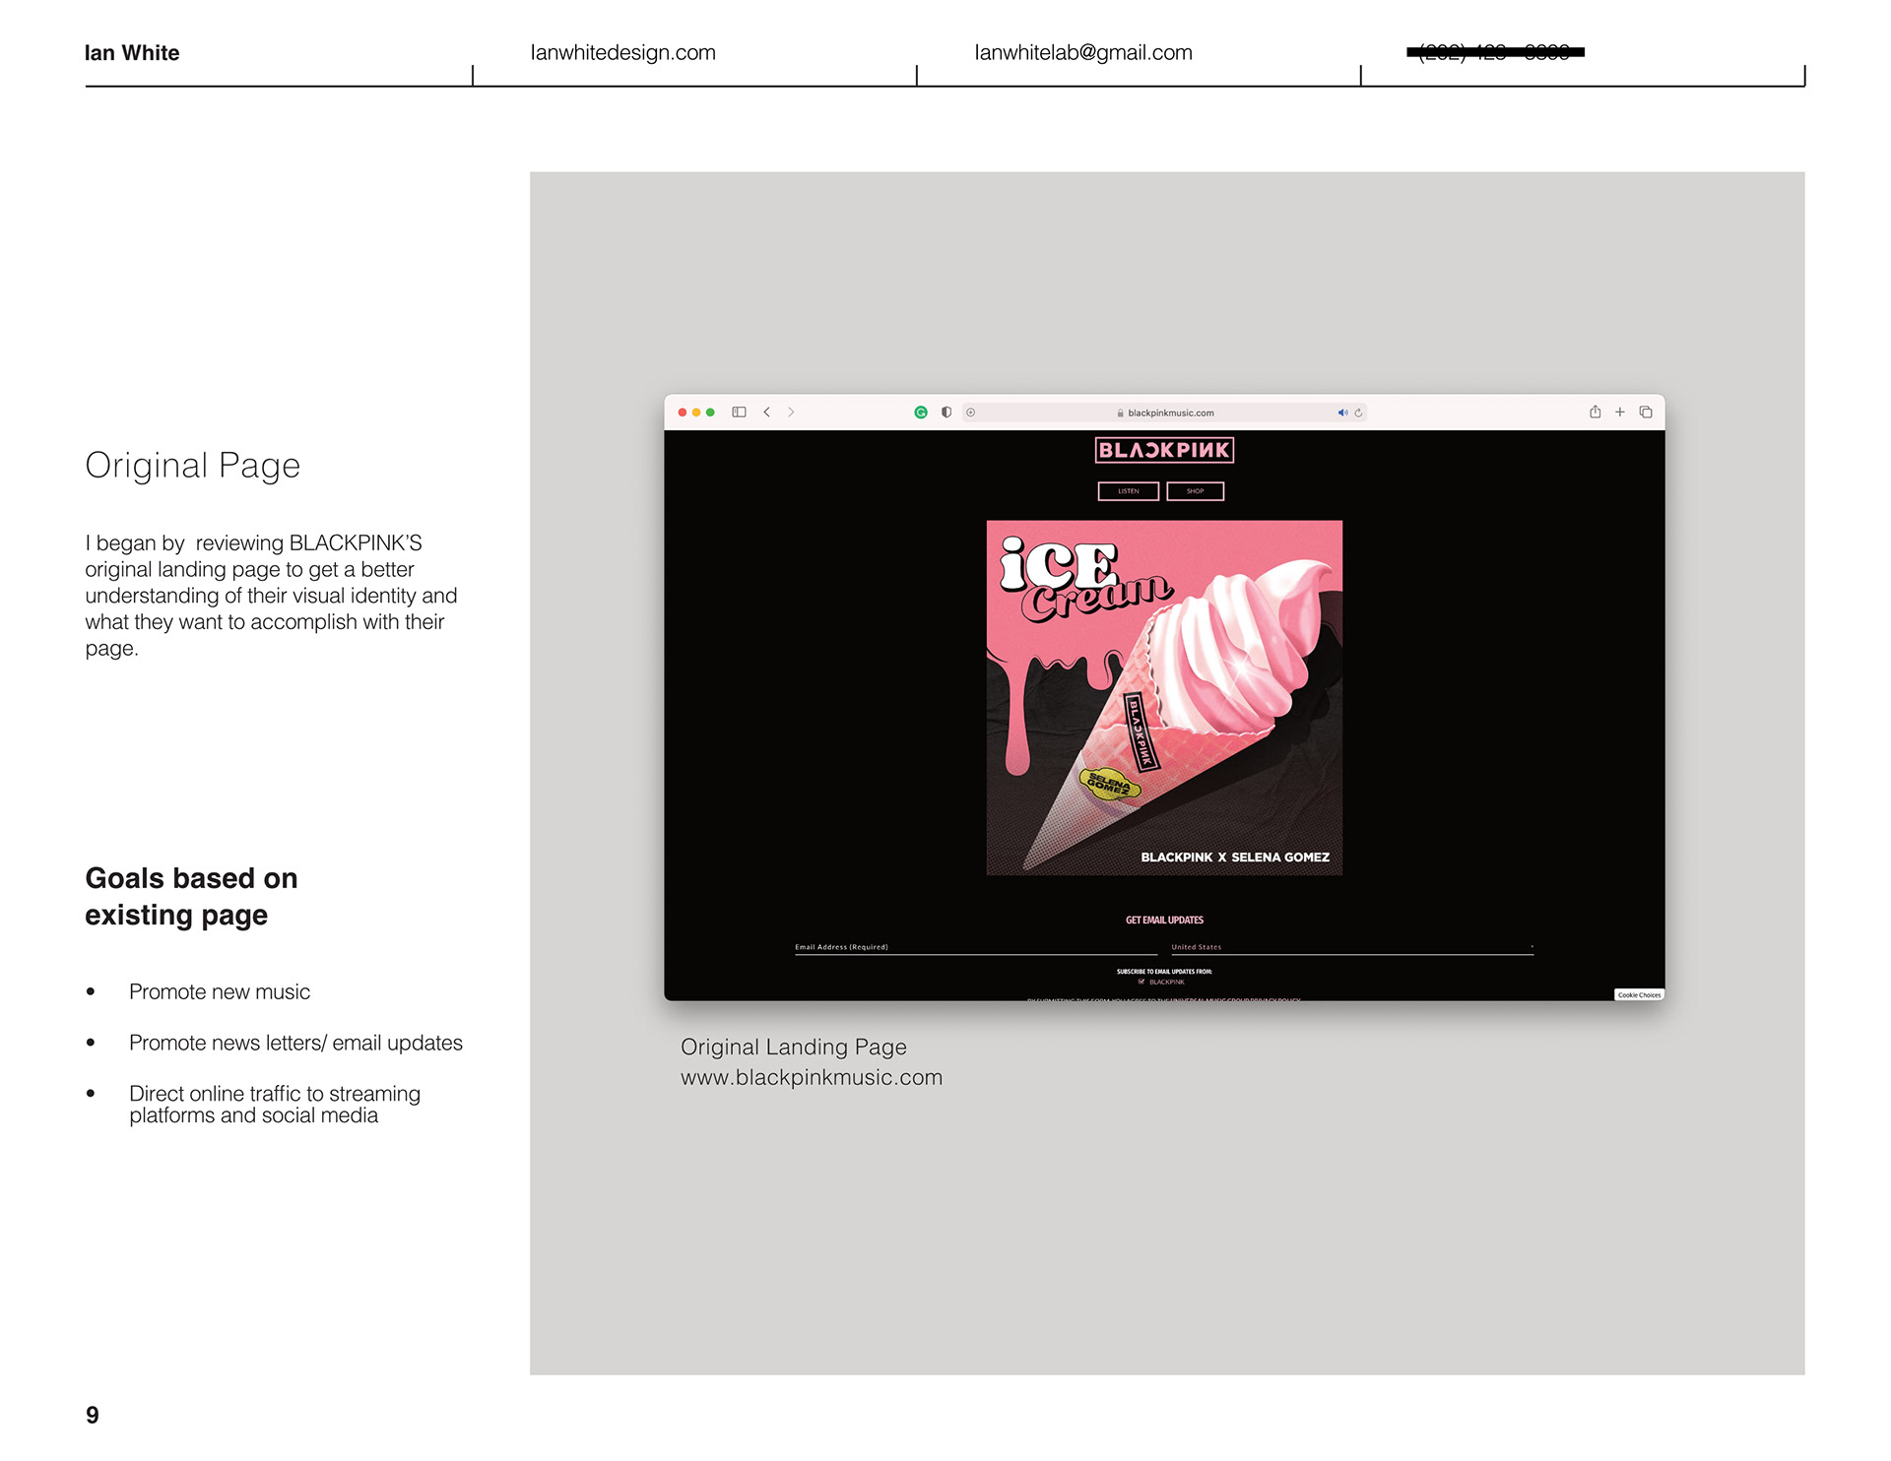1891x1461 pixels.
Task: Click the privacy shield icon
Action: tap(946, 413)
